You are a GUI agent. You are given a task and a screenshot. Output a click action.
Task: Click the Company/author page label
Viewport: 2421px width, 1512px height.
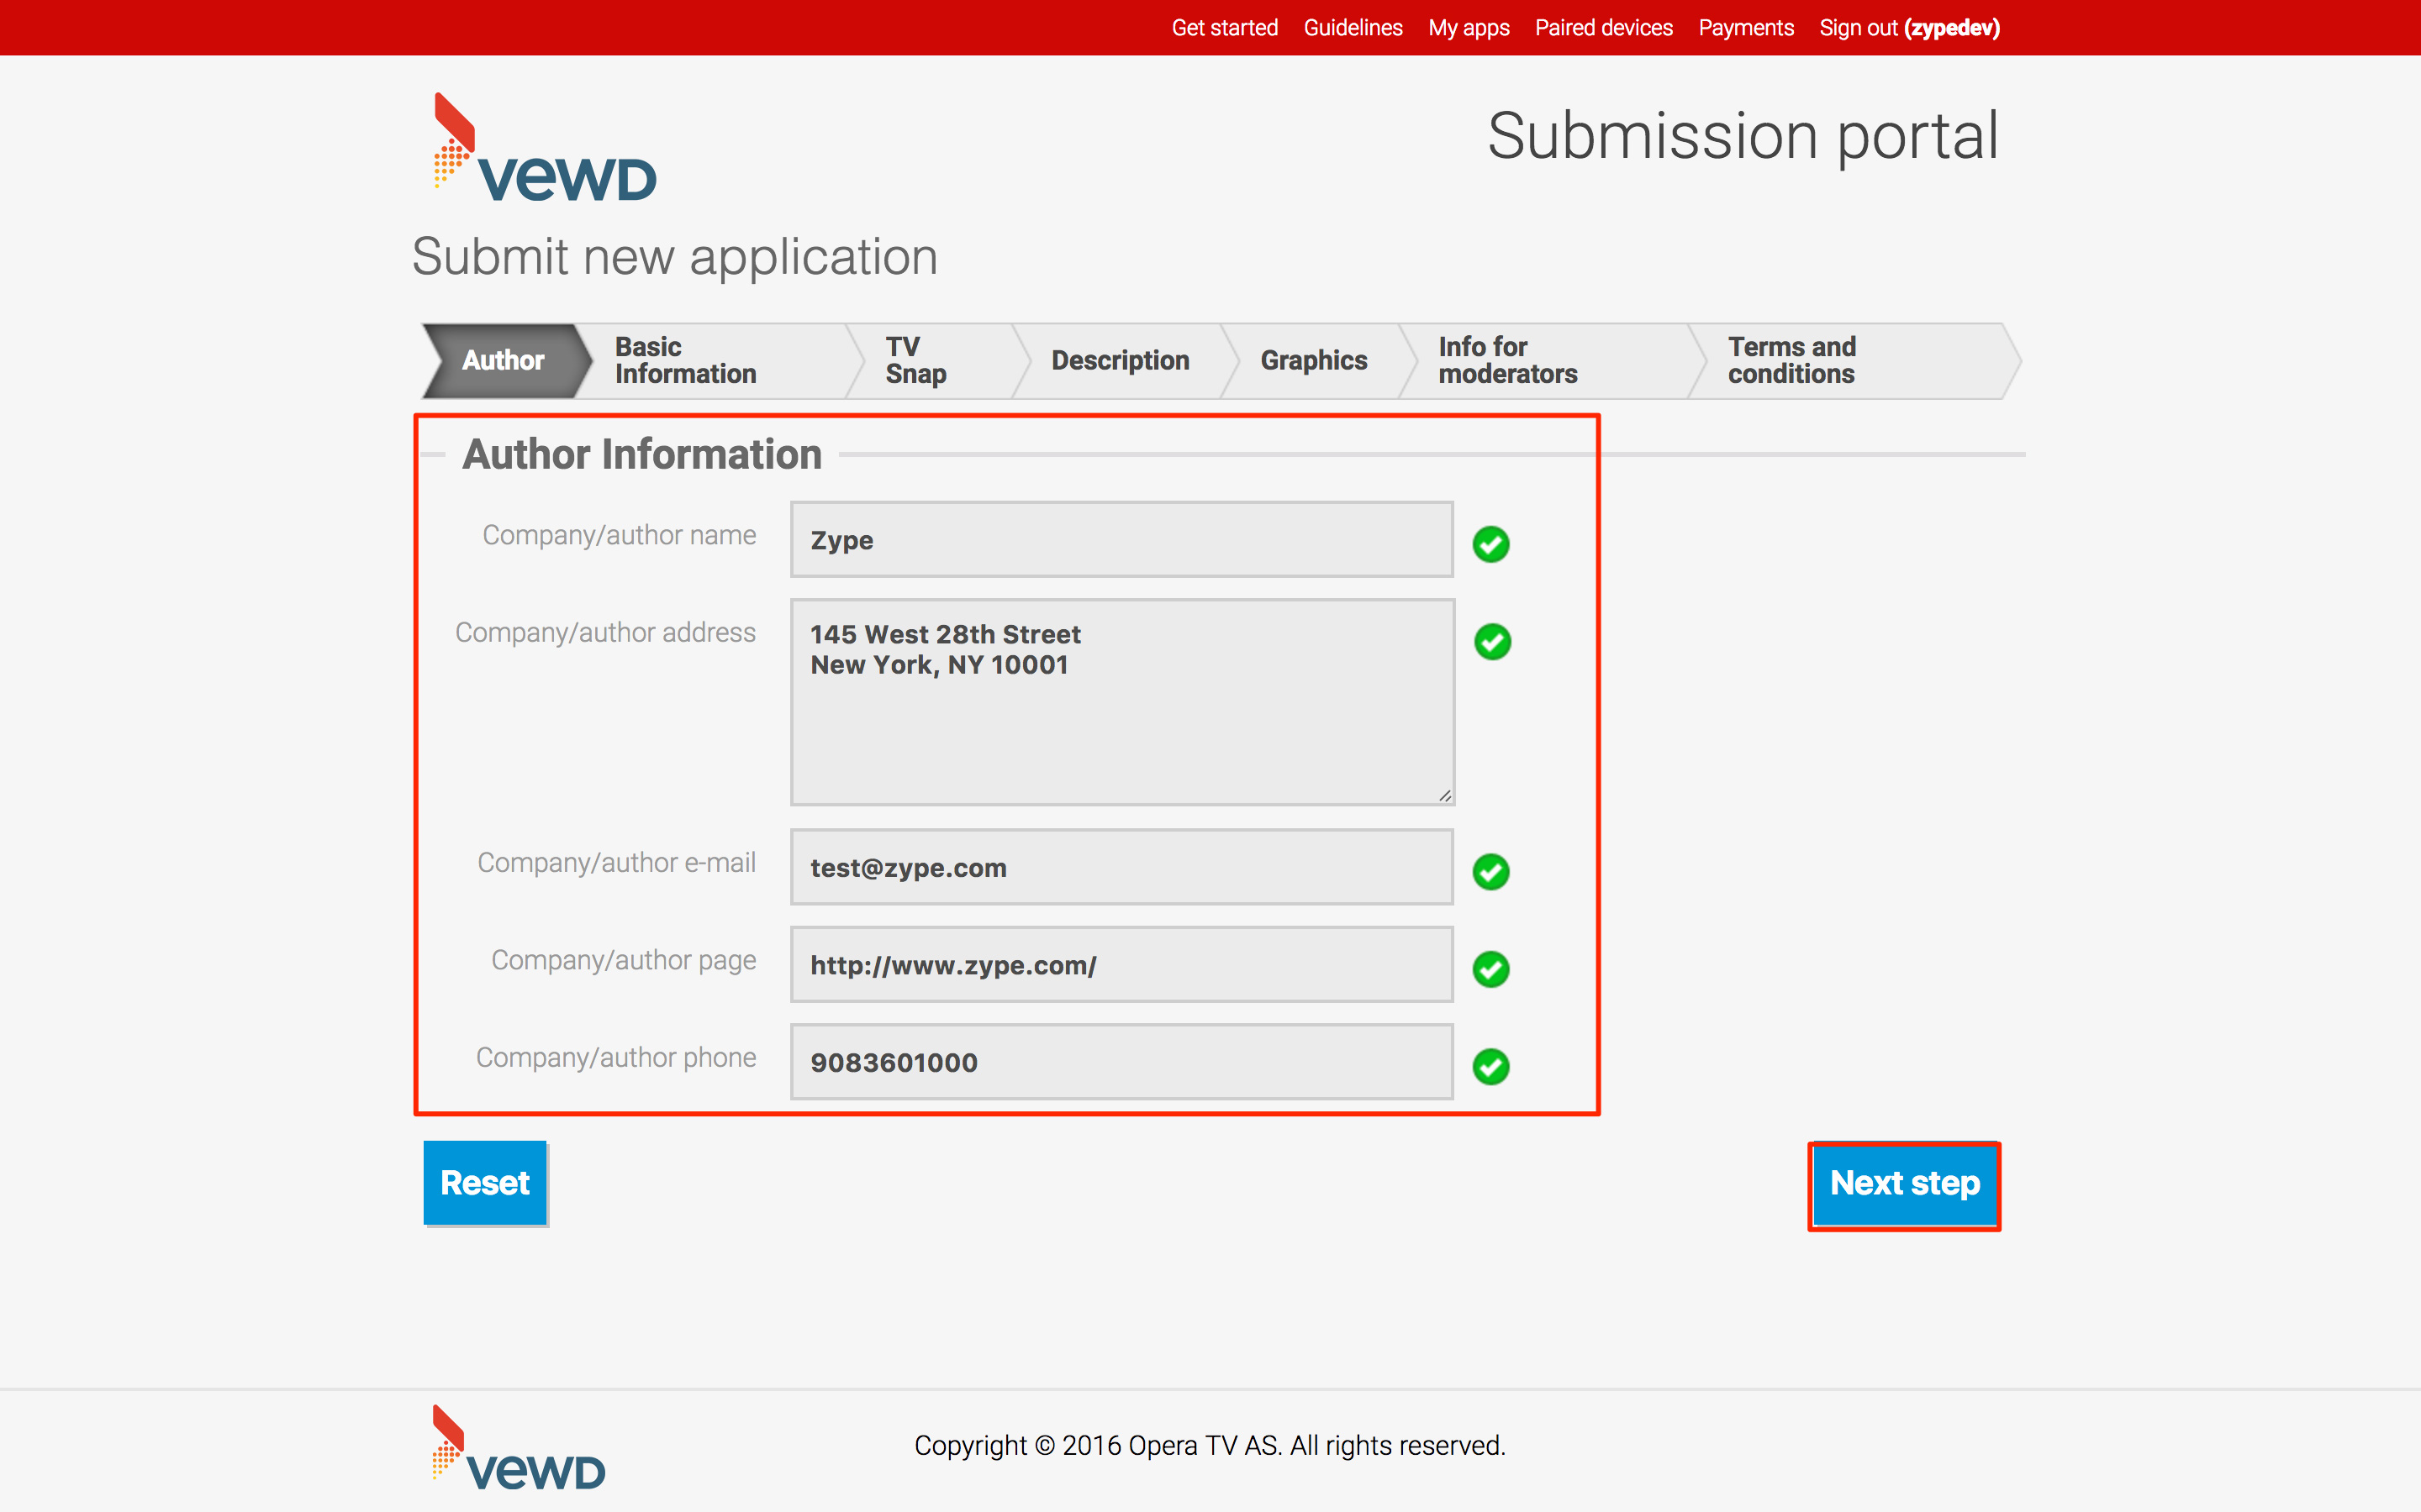(623, 960)
